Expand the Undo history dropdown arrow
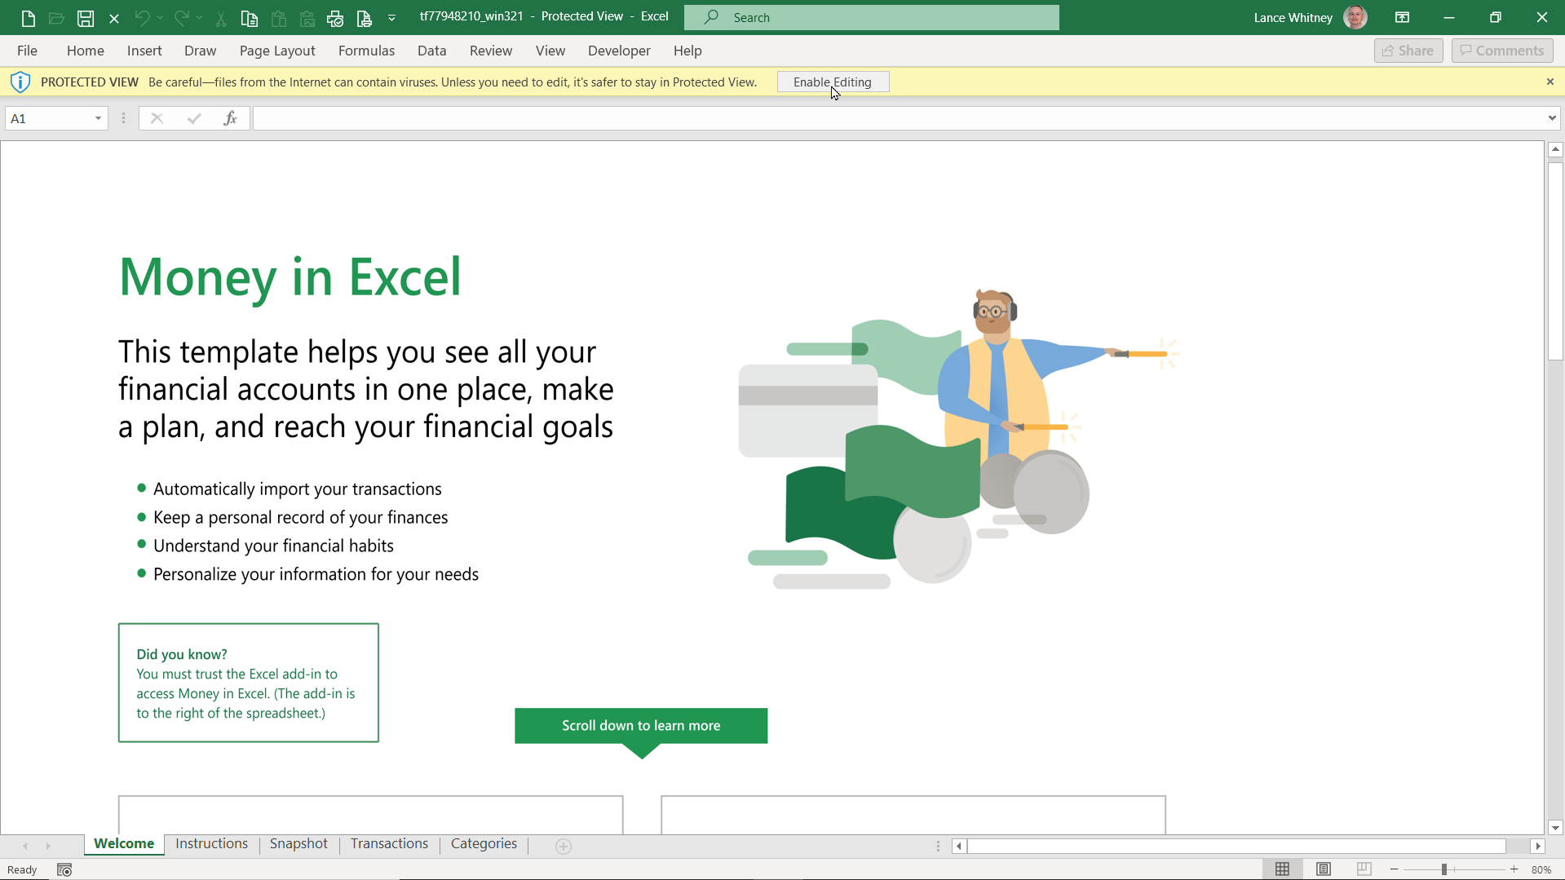1565x880 pixels. [160, 17]
